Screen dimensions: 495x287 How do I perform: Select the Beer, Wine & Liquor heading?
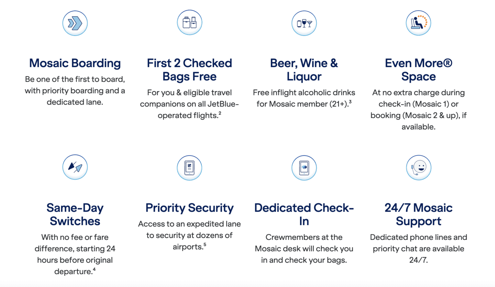tap(304, 70)
